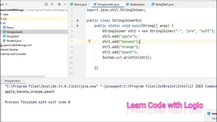
Task: Switch to Demo.java tab
Action: pos(80,4)
